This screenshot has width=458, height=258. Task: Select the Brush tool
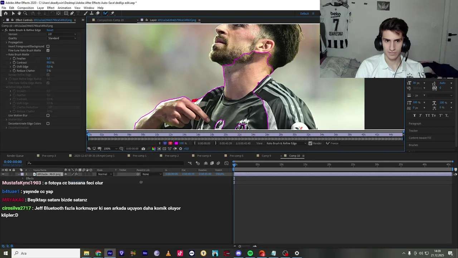pyautogui.click(x=86, y=13)
